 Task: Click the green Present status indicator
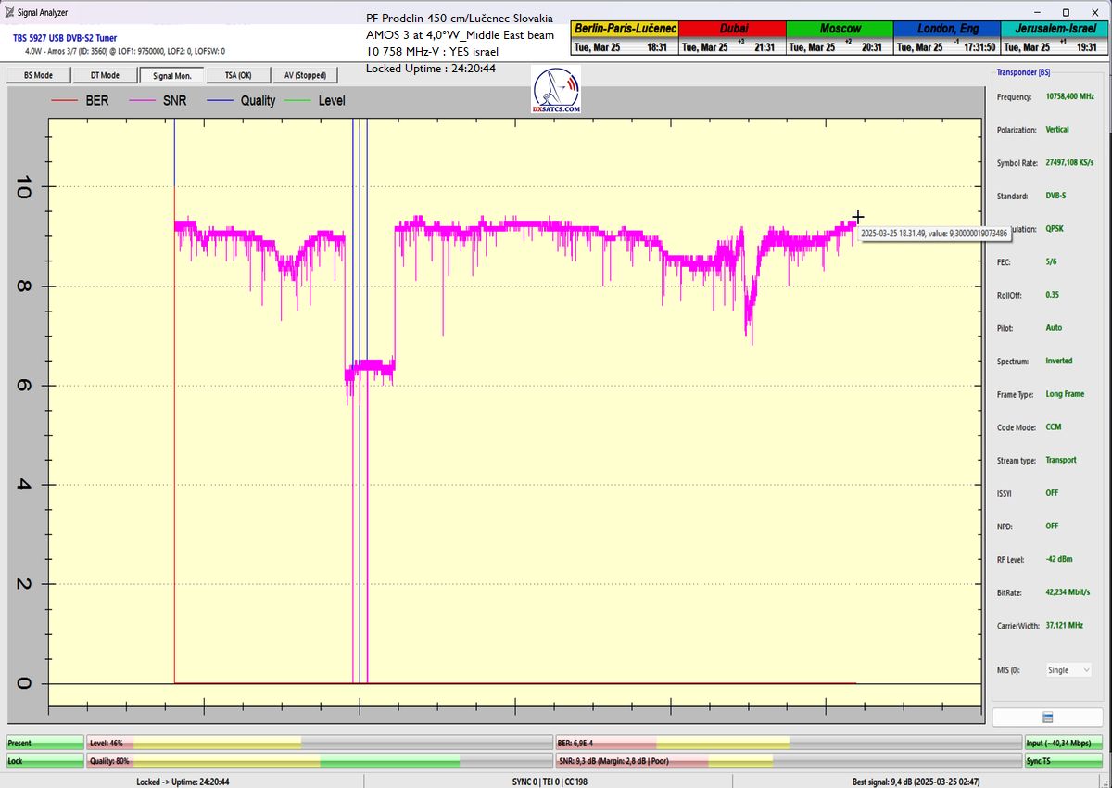tap(44, 743)
